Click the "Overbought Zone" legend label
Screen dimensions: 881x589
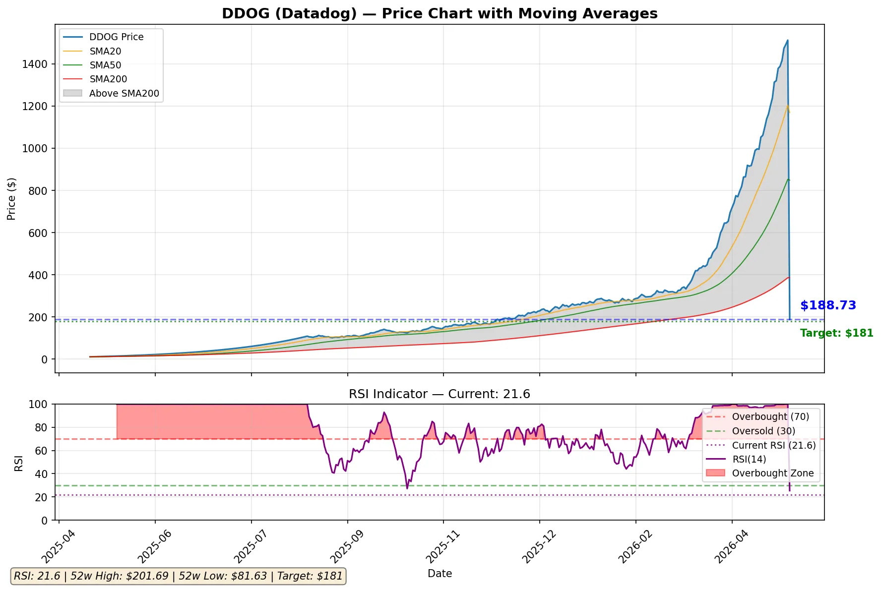click(x=773, y=473)
